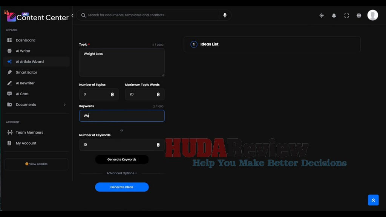Image resolution: width=386 pixels, height=217 pixels.
Task: Click the search magnifier icon
Action: [x=83, y=15]
